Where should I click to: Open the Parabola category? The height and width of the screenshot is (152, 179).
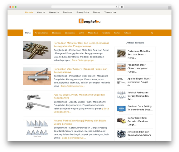(106, 33)
